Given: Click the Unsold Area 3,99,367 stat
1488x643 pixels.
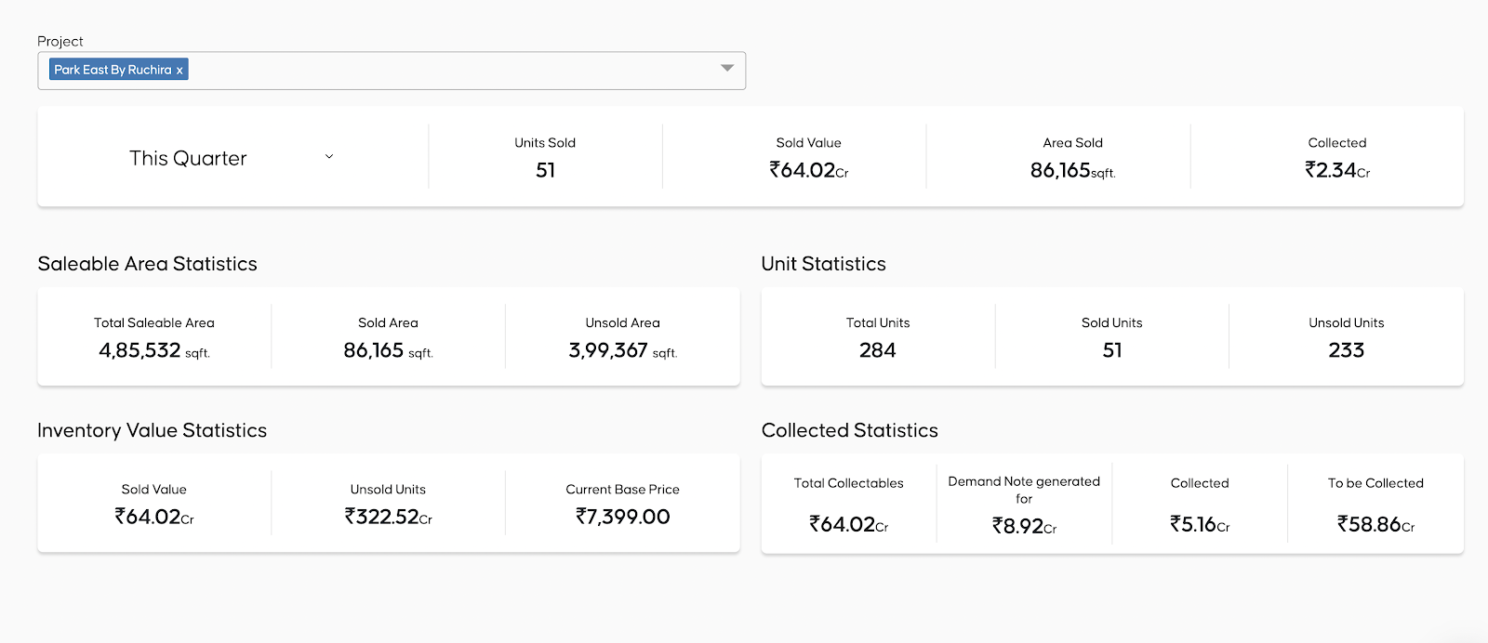Looking at the screenshot, I should pos(622,350).
